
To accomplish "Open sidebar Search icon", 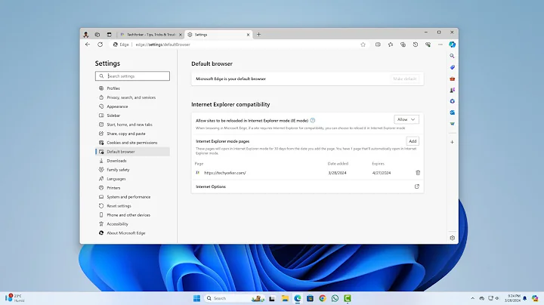I will (452, 56).
